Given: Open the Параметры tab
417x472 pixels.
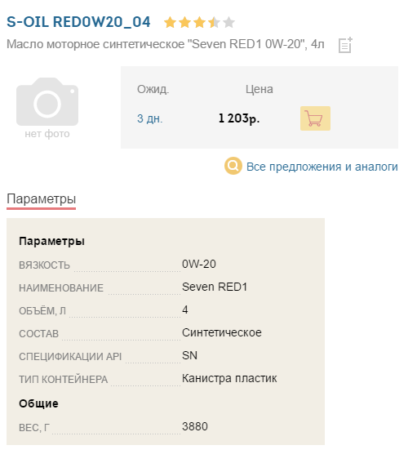Looking at the screenshot, I should tap(42, 199).
